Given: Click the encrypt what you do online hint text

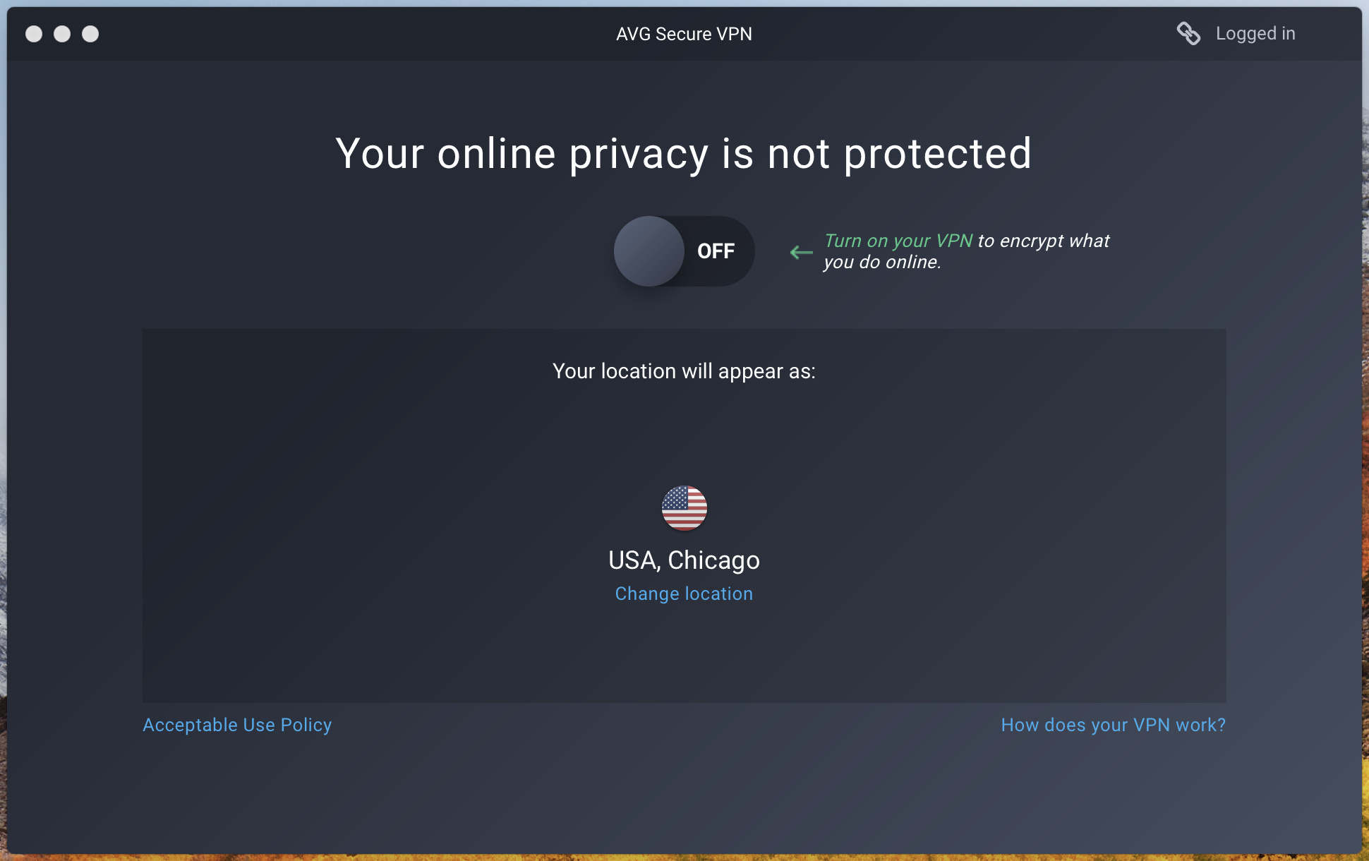Looking at the screenshot, I should [967, 251].
